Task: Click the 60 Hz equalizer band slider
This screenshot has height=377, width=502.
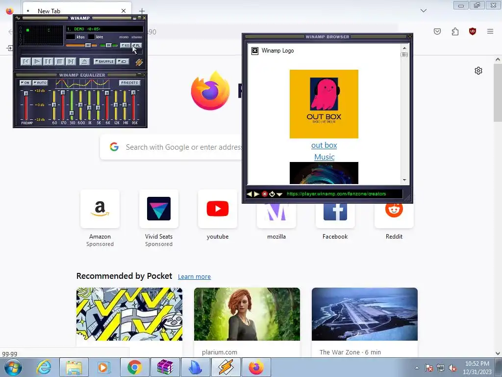Action: click(x=54, y=105)
